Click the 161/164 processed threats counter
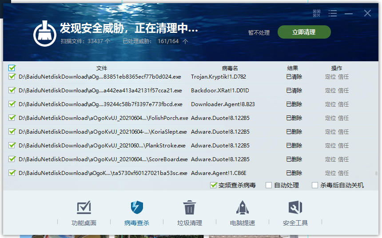382x238 pixels. point(168,41)
